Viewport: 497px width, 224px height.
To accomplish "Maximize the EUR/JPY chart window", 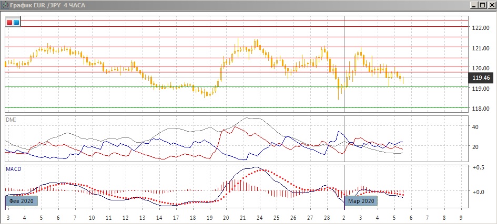I will pyautogui.click(x=482, y=5).
